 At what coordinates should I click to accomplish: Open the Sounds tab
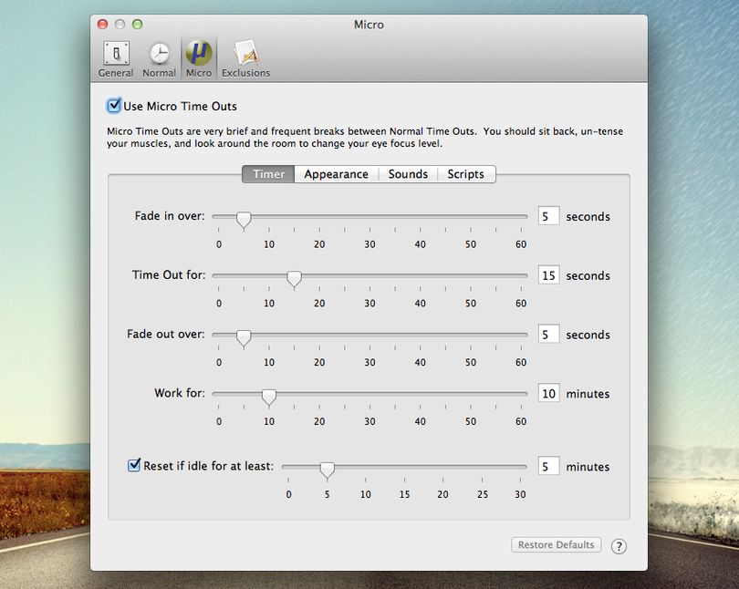click(x=408, y=174)
